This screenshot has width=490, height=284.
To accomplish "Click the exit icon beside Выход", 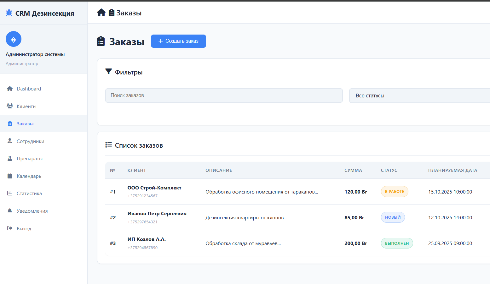I will click(10, 228).
